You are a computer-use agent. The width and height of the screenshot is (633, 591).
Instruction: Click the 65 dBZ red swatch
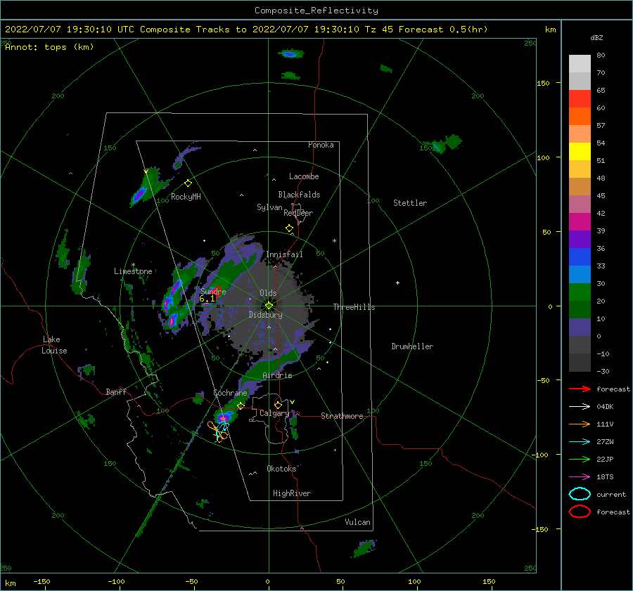[580, 98]
